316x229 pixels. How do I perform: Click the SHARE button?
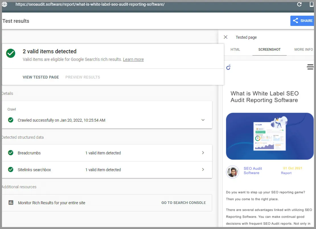pos(302,21)
